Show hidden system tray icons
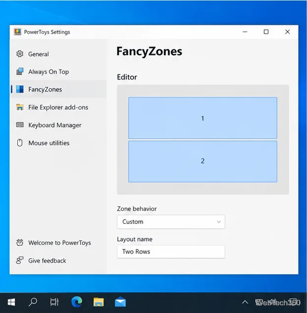Viewport: 307px width, 313px height. click(x=245, y=303)
